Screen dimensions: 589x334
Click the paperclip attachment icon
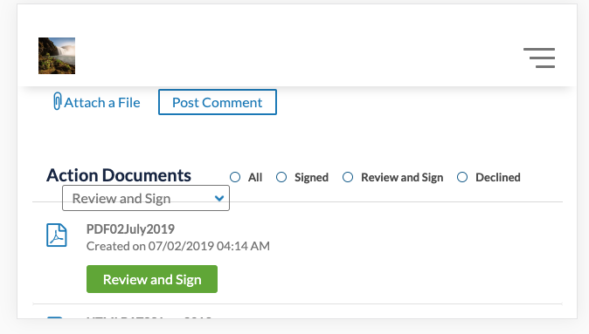tap(57, 101)
